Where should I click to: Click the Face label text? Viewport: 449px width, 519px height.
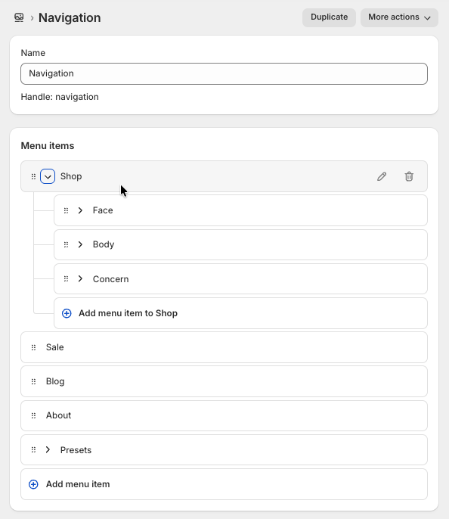pos(103,210)
